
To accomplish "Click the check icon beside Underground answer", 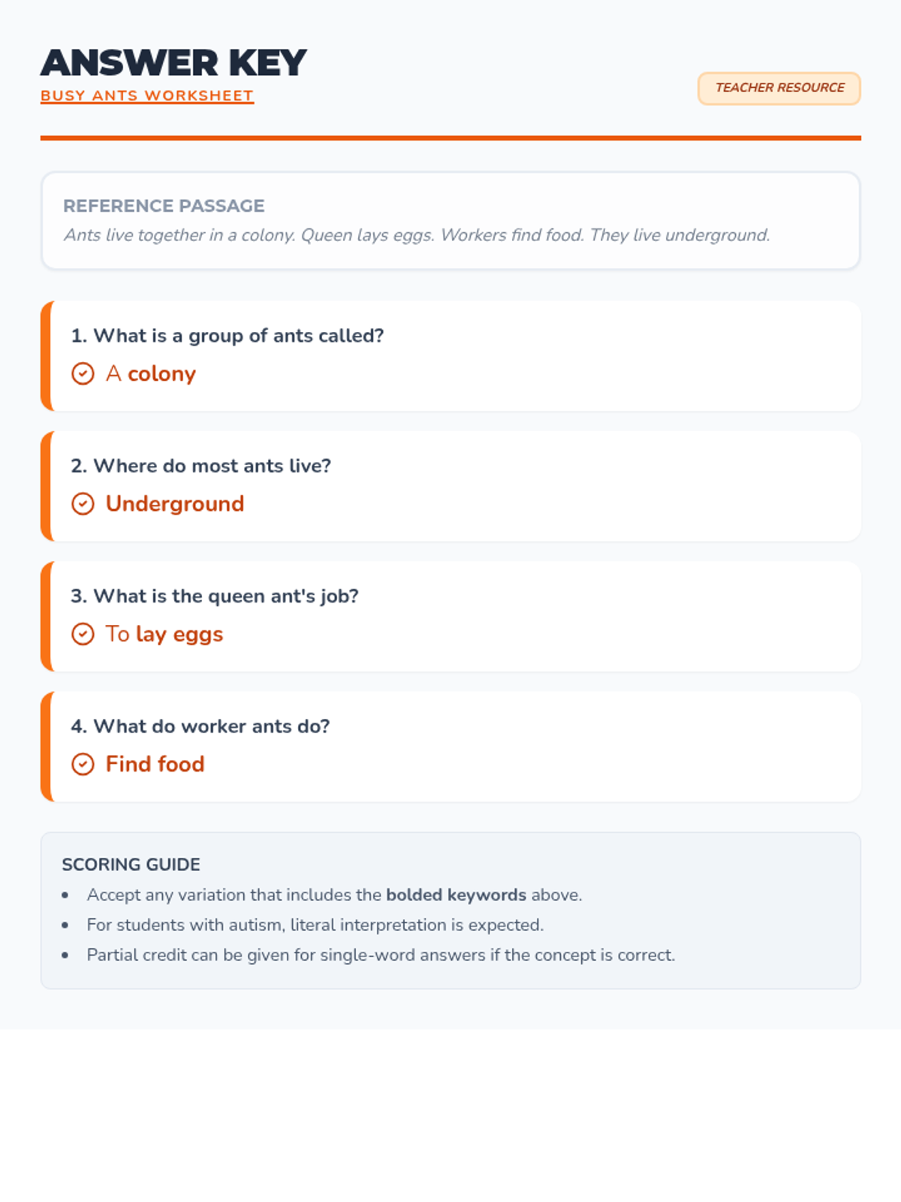I will click(83, 503).
